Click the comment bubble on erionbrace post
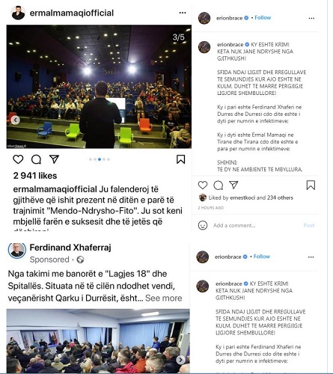Screen dimensions: 333x374 point(219,186)
